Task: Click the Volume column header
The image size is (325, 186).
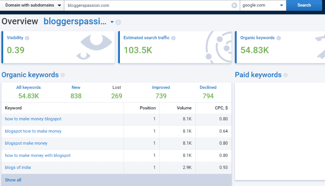Action: 184,108
